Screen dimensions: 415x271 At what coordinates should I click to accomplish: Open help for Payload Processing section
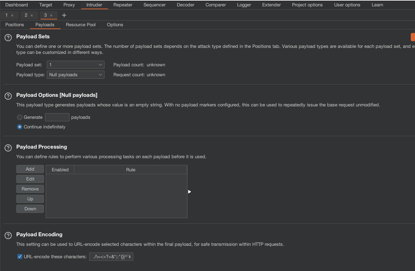(8, 148)
